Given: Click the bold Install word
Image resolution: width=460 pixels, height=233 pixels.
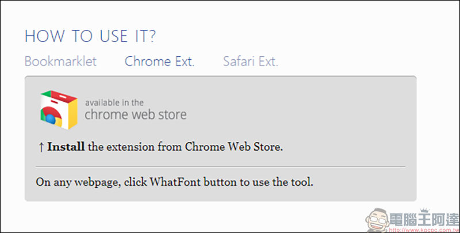Looking at the screenshot, I should click(66, 147).
